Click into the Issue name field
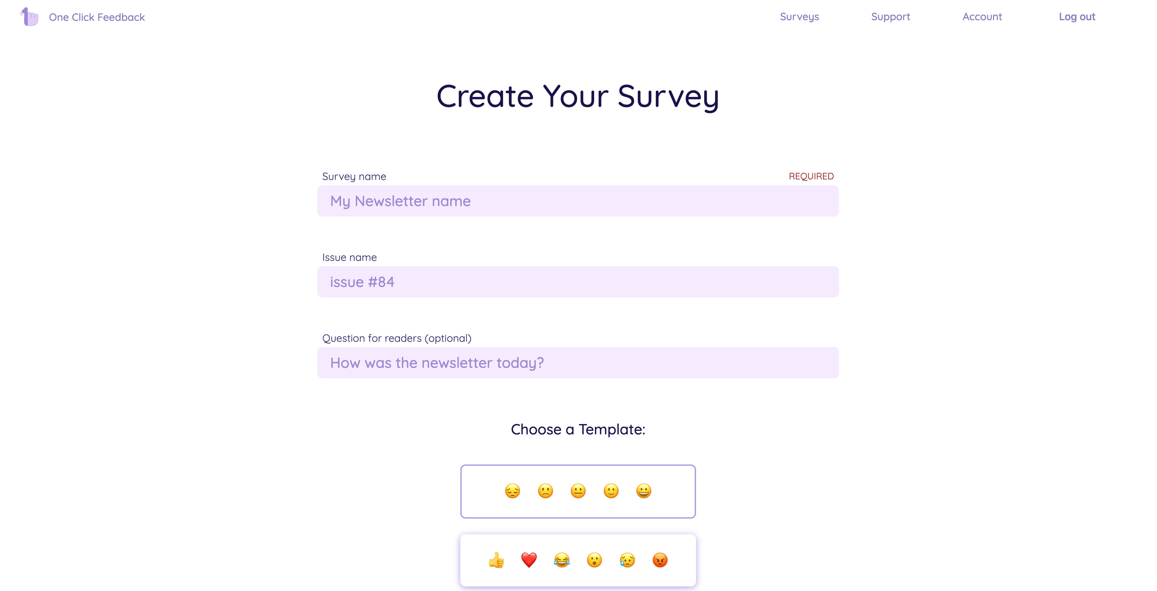Screen dimensions: 1157x591 tap(578, 282)
